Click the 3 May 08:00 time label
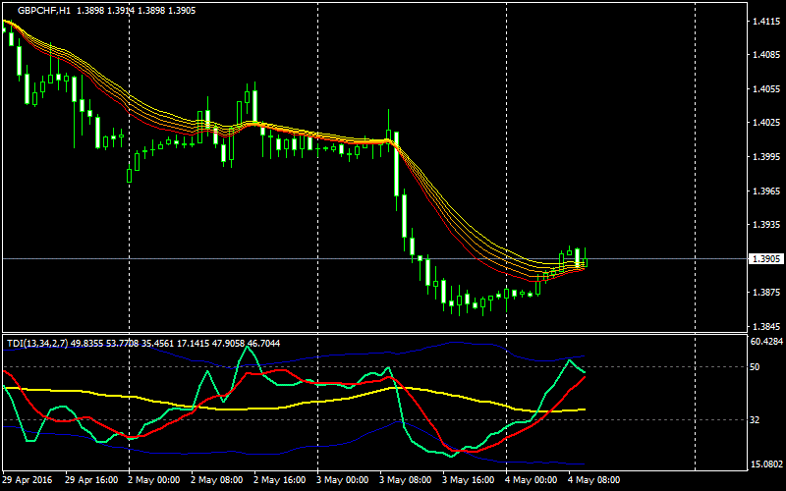This screenshot has width=786, height=491. [x=405, y=480]
